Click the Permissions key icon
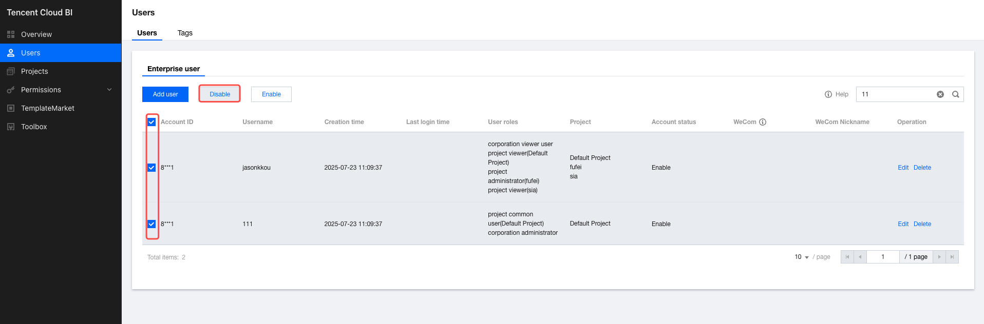This screenshot has height=324, width=984. [x=11, y=90]
